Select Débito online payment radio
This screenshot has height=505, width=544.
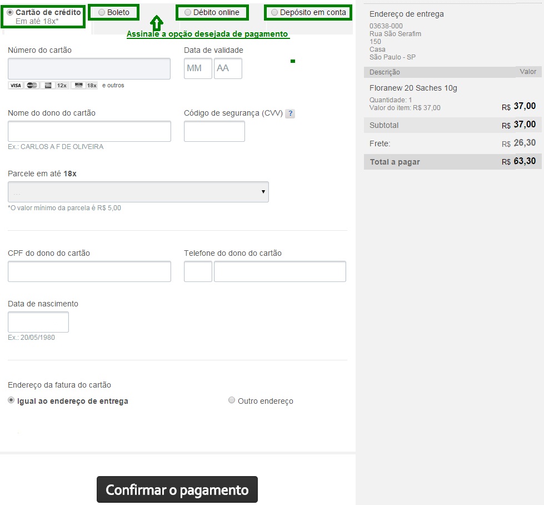(x=188, y=12)
